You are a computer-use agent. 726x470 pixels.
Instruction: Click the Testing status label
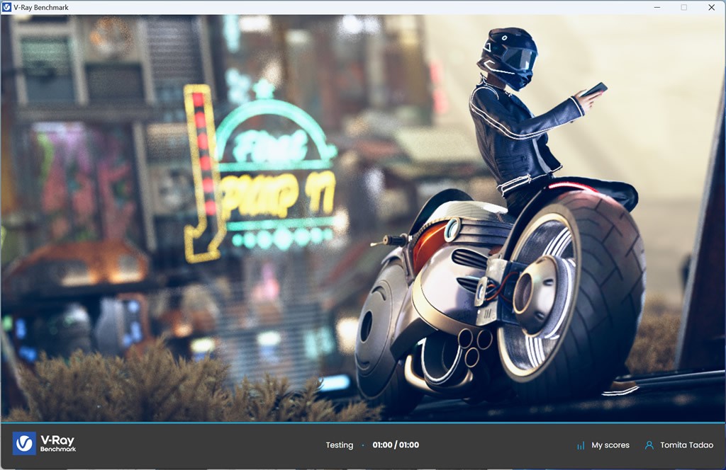pyautogui.click(x=340, y=445)
